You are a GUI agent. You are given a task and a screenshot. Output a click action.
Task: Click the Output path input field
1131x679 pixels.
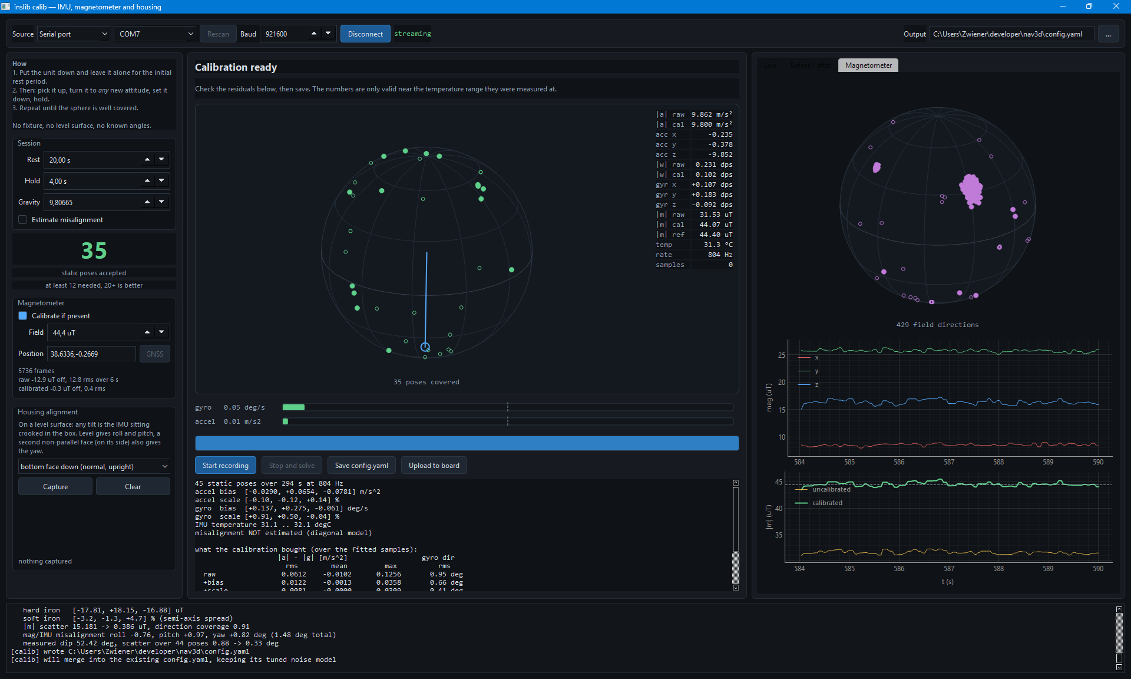pyautogui.click(x=1012, y=34)
